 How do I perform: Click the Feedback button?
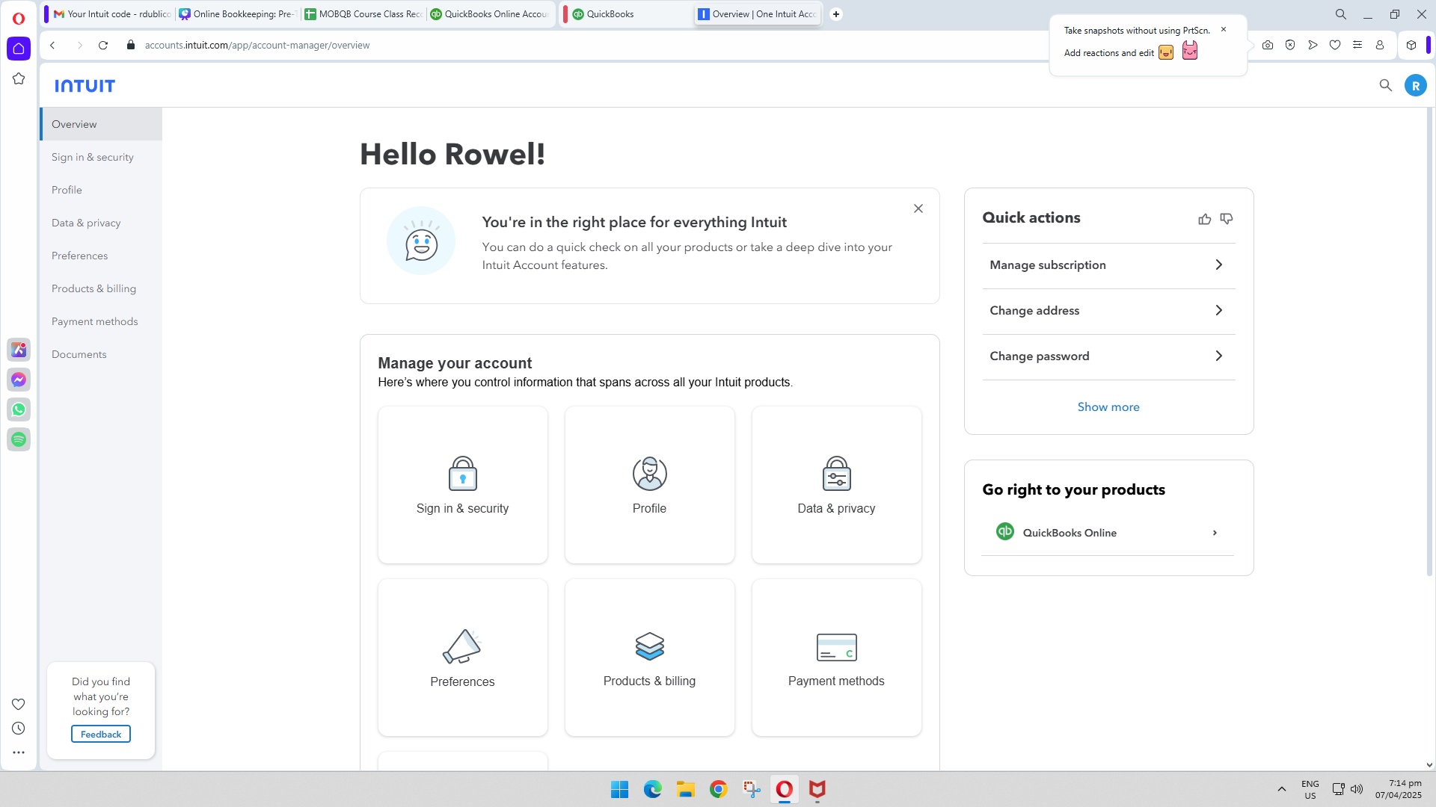click(101, 735)
